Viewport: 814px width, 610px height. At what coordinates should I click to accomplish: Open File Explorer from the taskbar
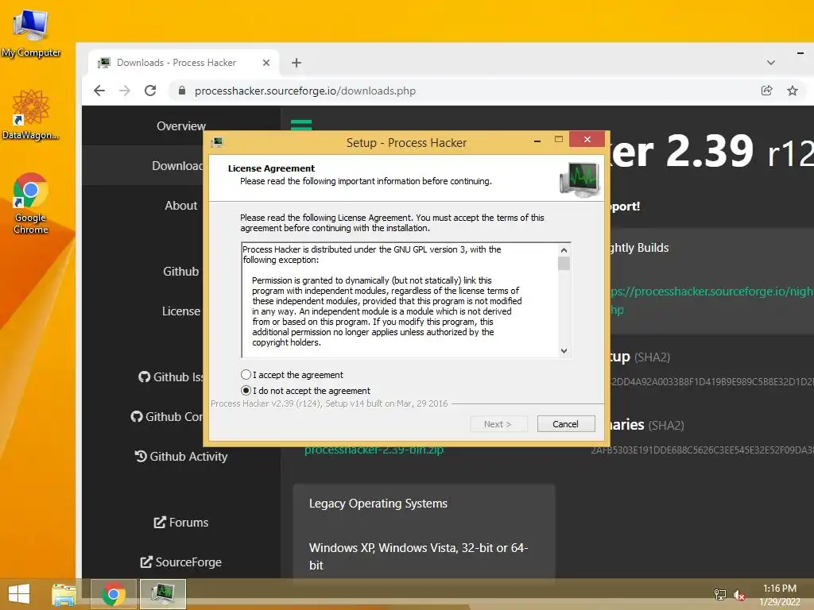(x=64, y=594)
